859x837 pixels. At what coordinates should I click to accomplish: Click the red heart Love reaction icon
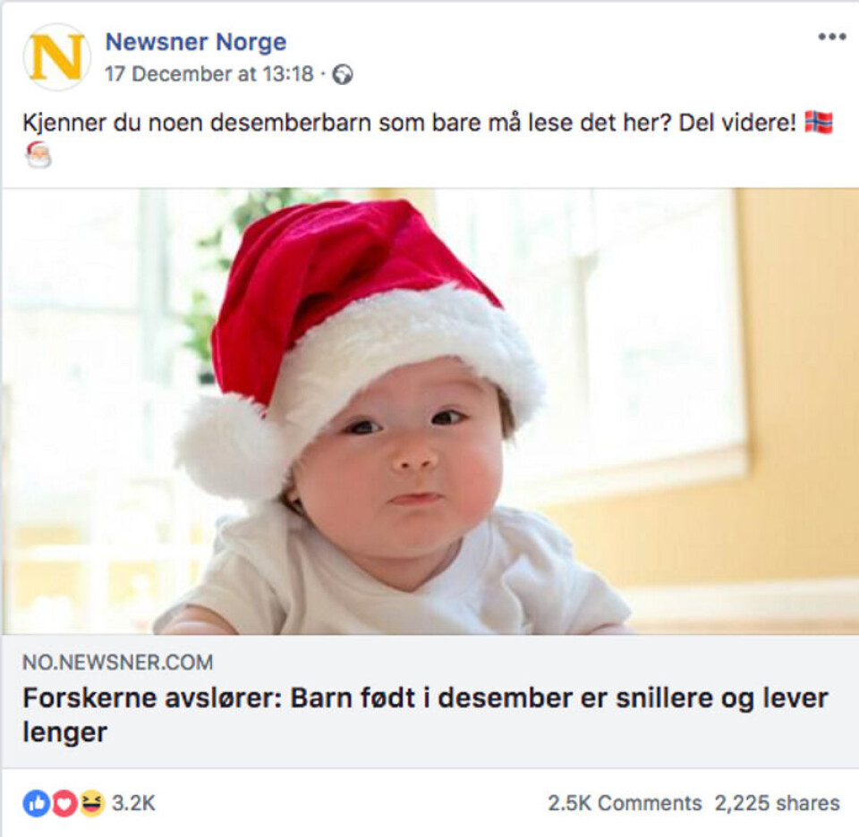pos(64,803)
